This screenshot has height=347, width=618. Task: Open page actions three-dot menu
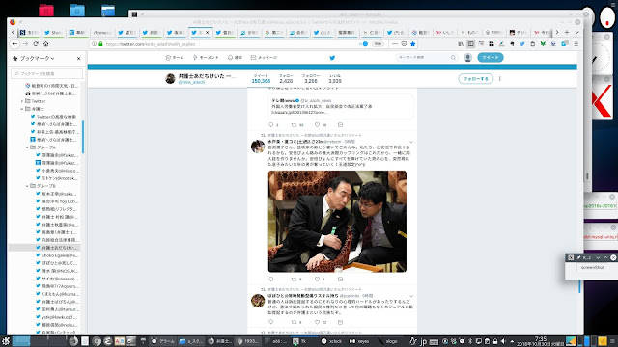point(395,44)
